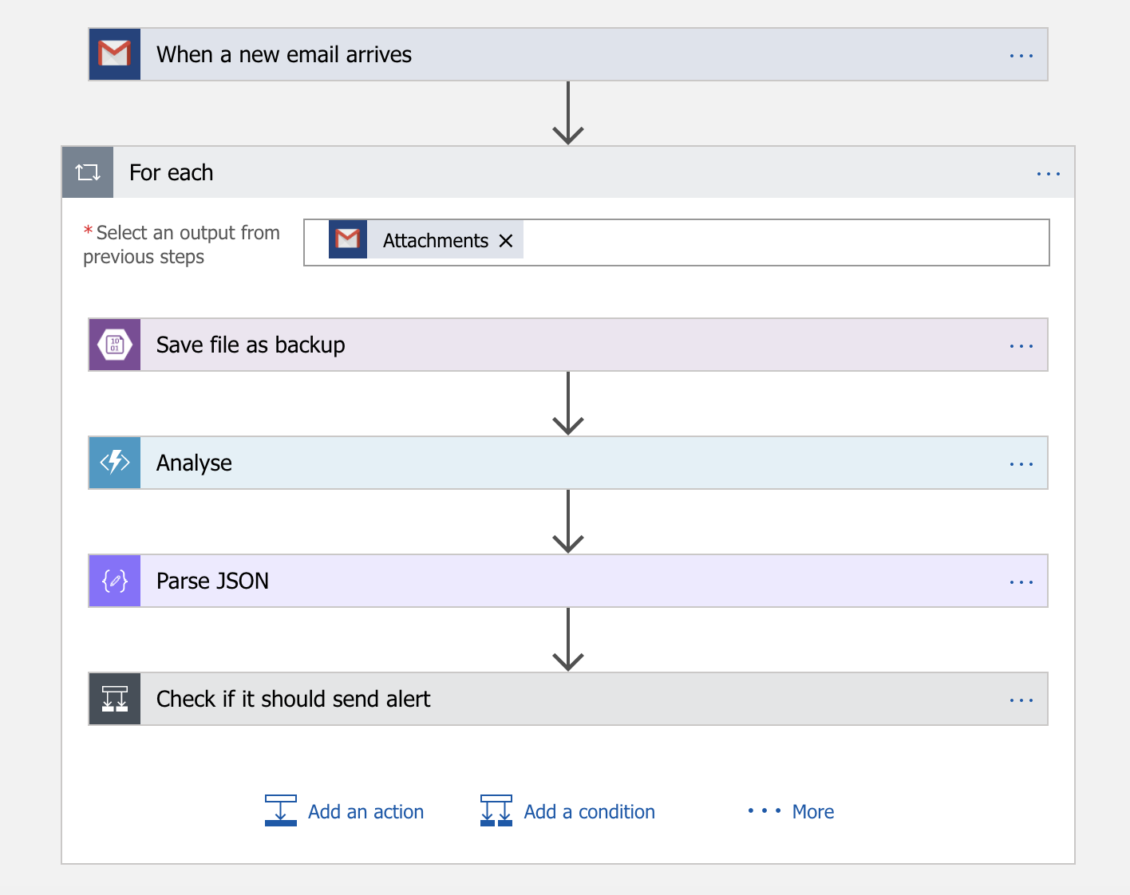Click the Add an action link
Viewport: 1130px width, 895px height.
pos(366,810)
